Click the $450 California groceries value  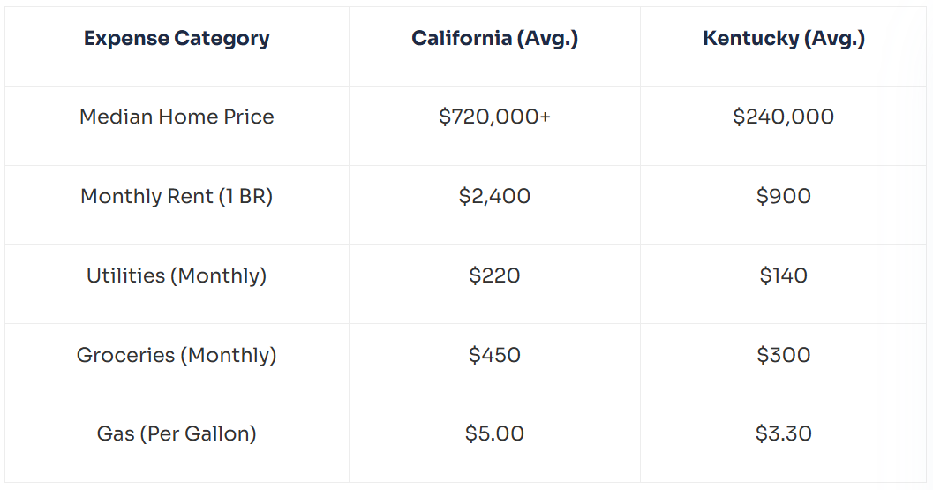point(494,355)
